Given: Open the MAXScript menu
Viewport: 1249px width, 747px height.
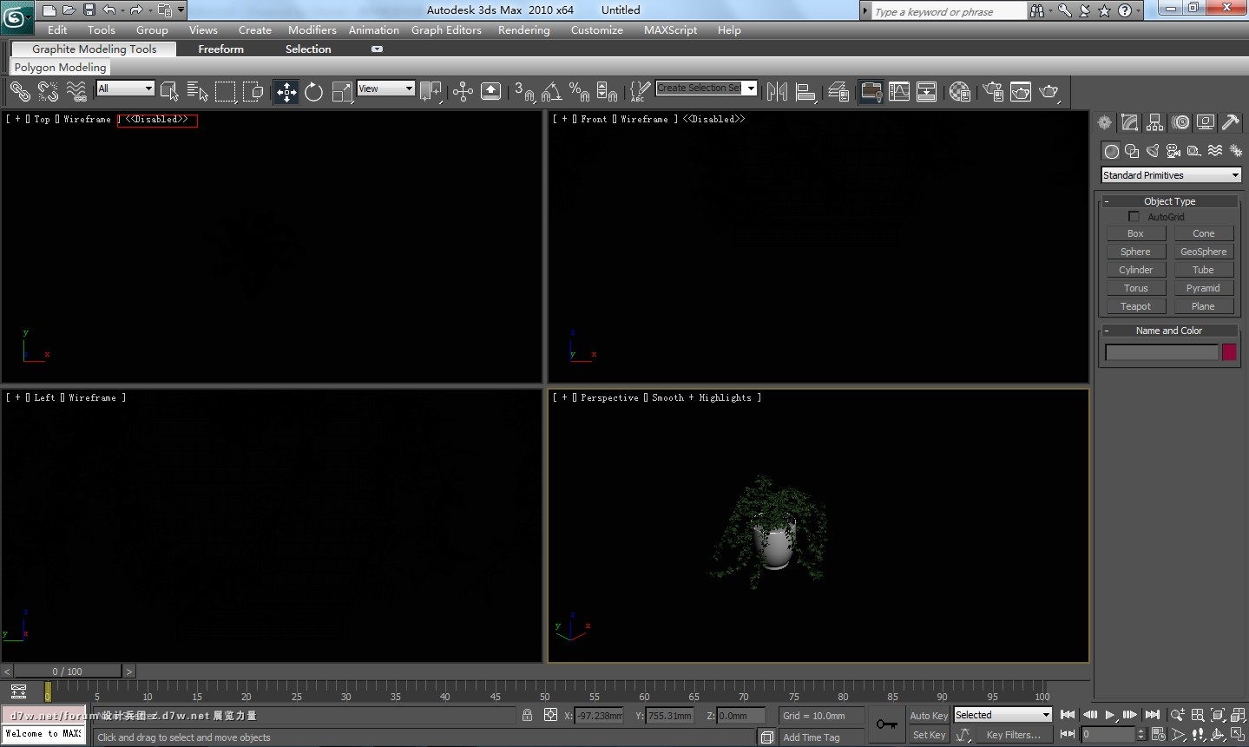Looking at the screenshot, I should (670, 30).
